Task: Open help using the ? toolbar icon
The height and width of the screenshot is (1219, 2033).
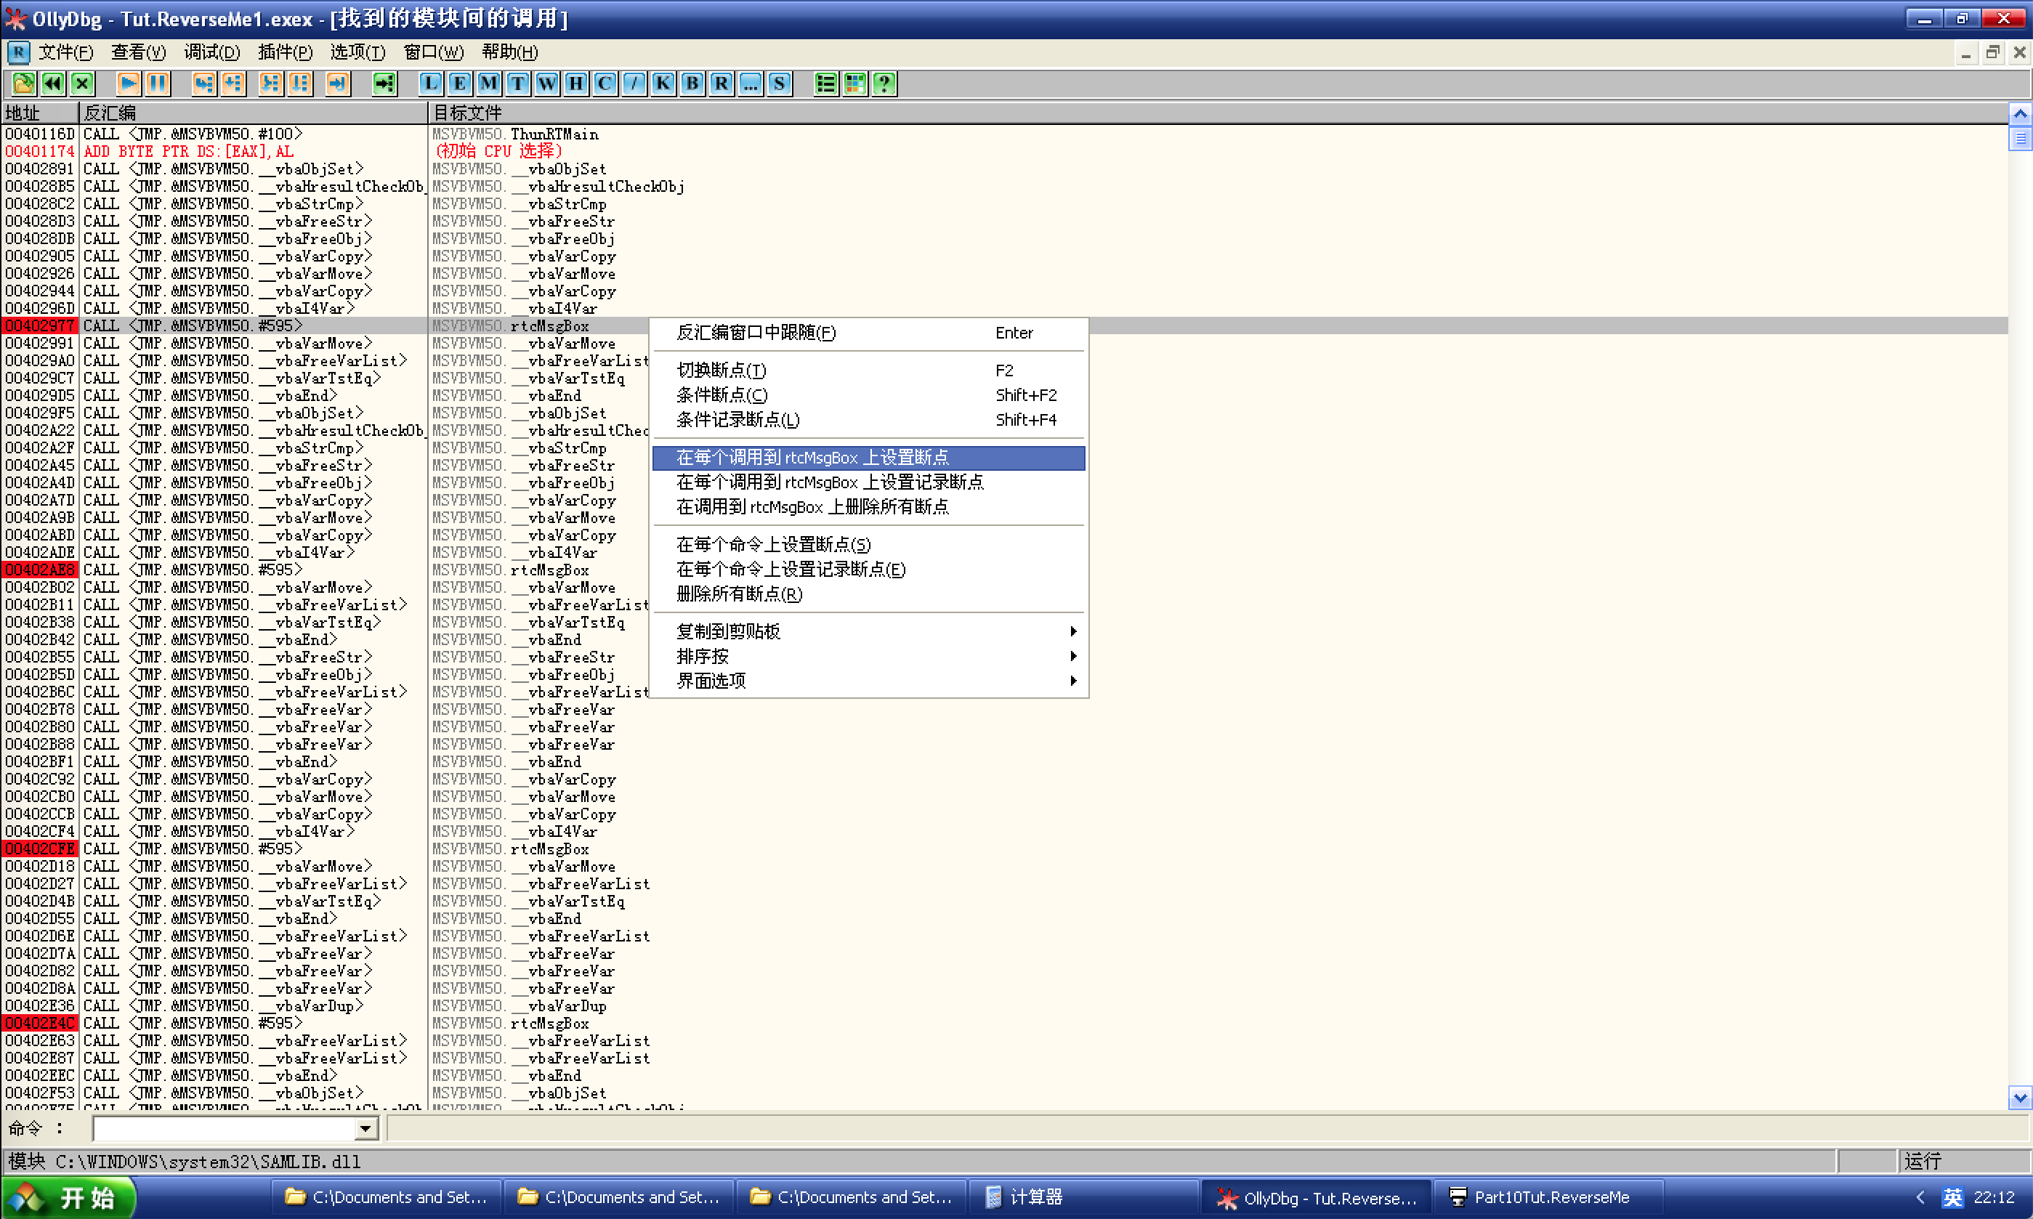Action: click(884, 83)
